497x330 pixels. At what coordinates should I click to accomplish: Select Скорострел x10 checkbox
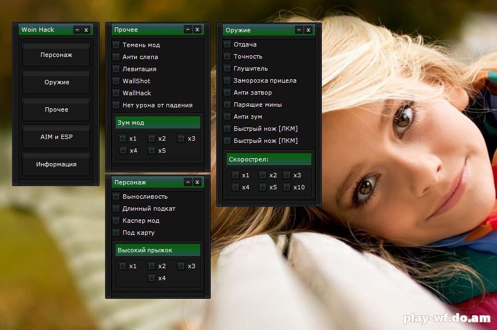click(287, 187)
